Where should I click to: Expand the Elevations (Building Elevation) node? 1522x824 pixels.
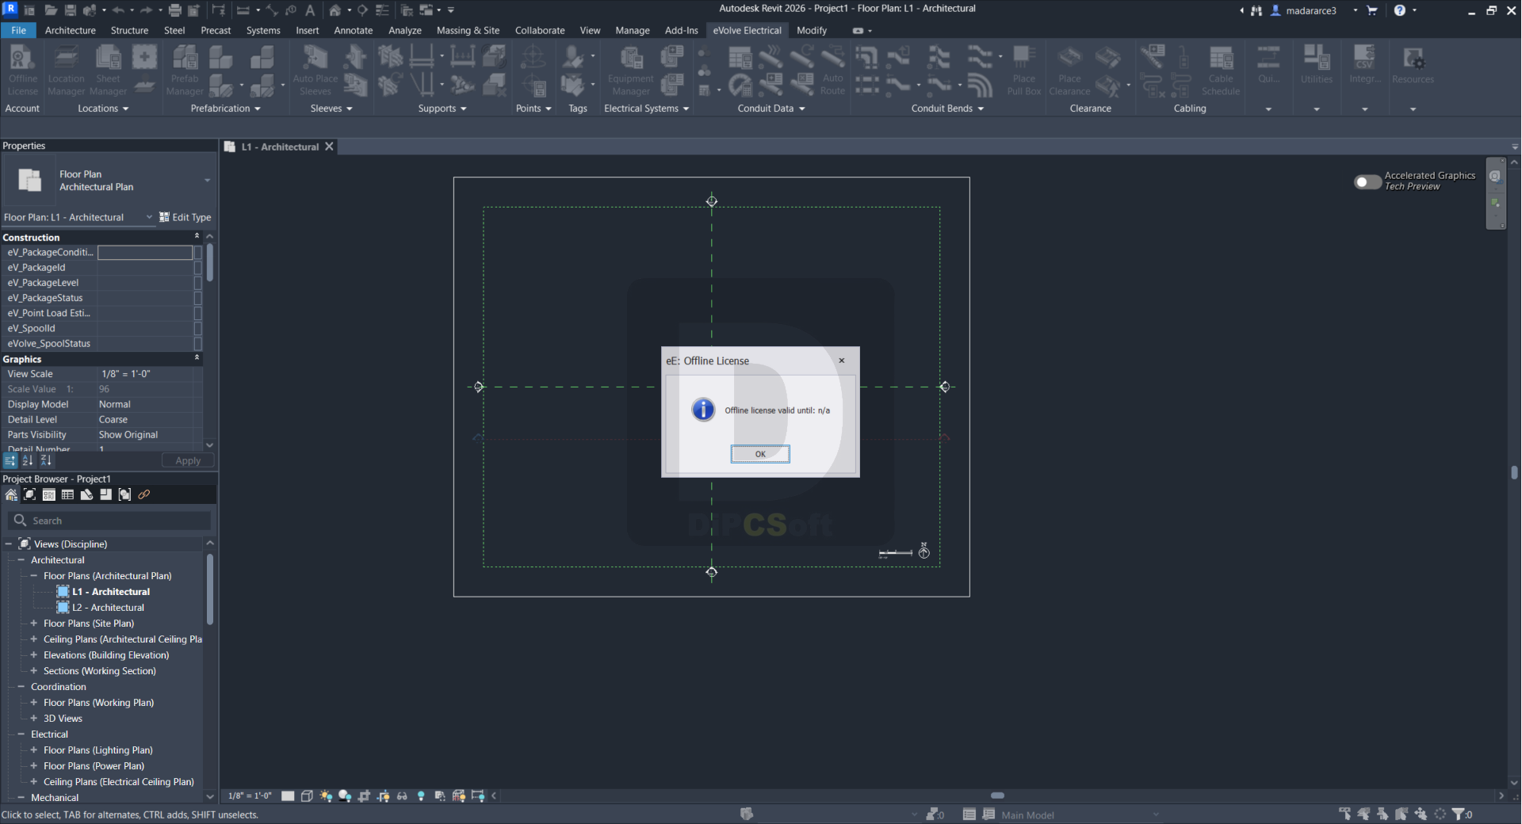tap(34, 655)
